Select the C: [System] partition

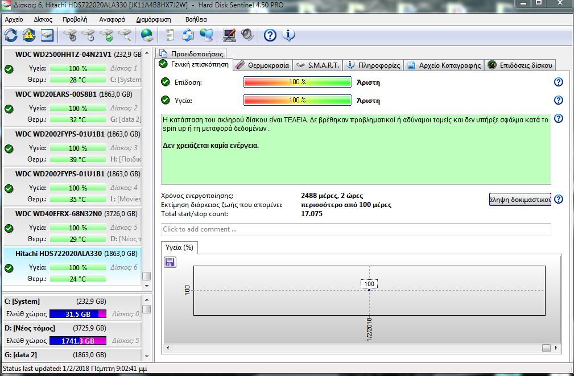(72, 308)
